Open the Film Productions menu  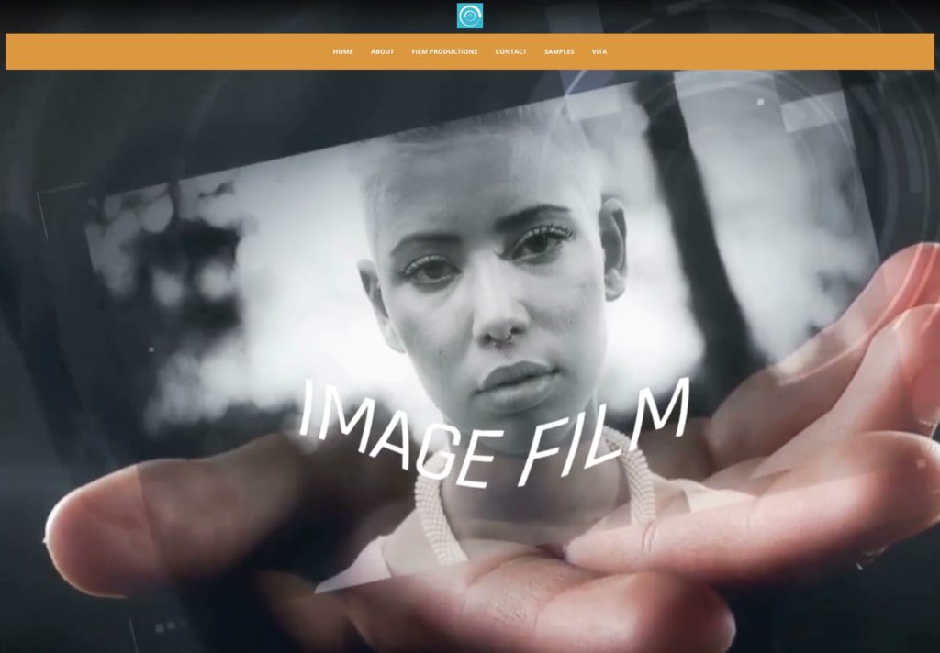point(445,51)
